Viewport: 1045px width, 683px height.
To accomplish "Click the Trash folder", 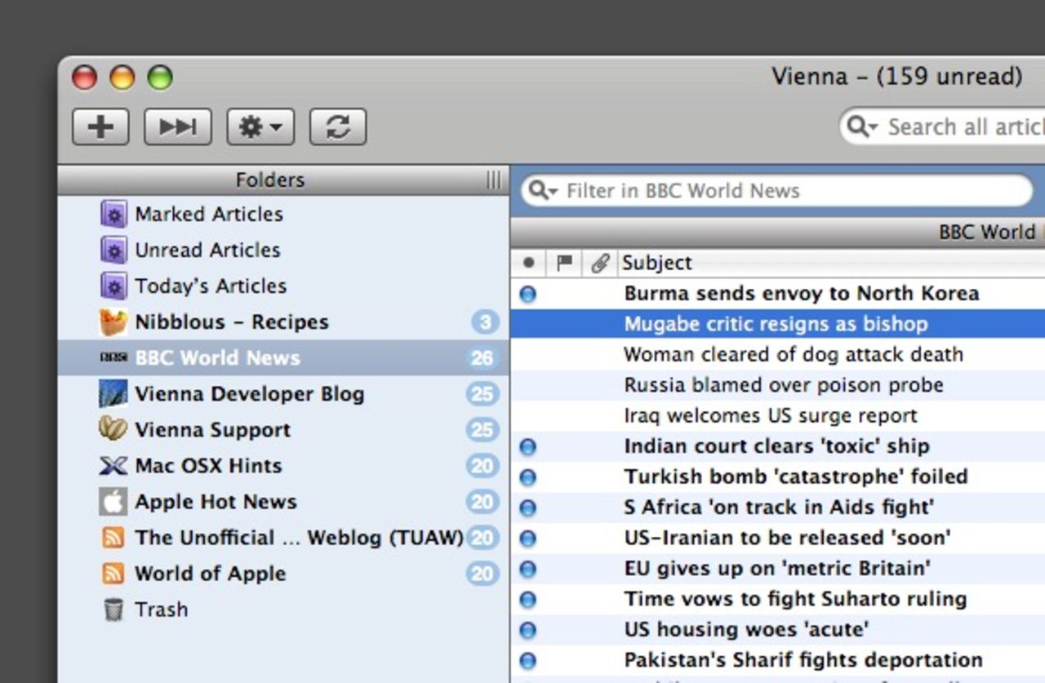I will [161, 609].
